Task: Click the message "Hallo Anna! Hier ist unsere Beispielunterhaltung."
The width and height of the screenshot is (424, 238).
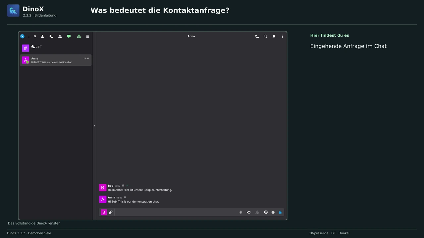Action: [x=140, y=190]
